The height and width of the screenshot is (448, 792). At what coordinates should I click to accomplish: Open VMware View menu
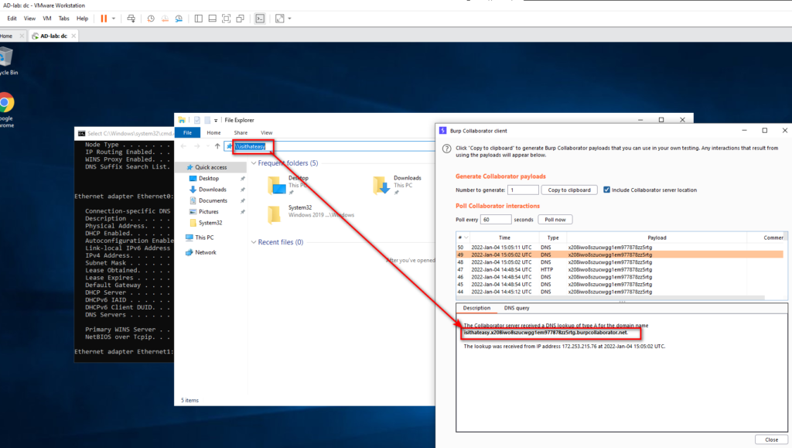click(30, 19)
